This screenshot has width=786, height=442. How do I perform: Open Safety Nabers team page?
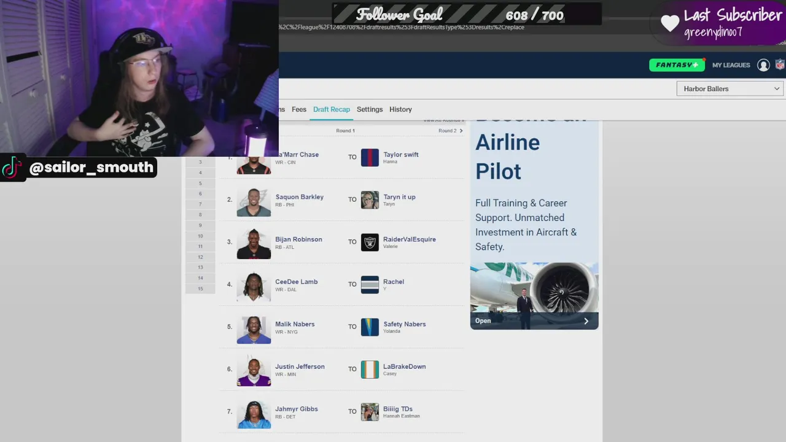[404, 324]
